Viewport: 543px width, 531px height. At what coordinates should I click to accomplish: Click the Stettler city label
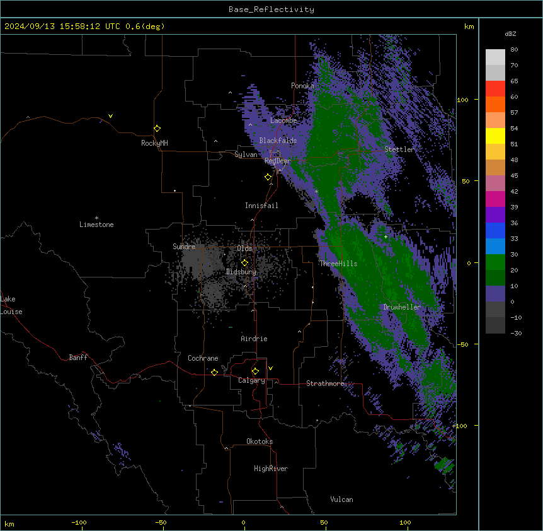[x=399, y=149]
